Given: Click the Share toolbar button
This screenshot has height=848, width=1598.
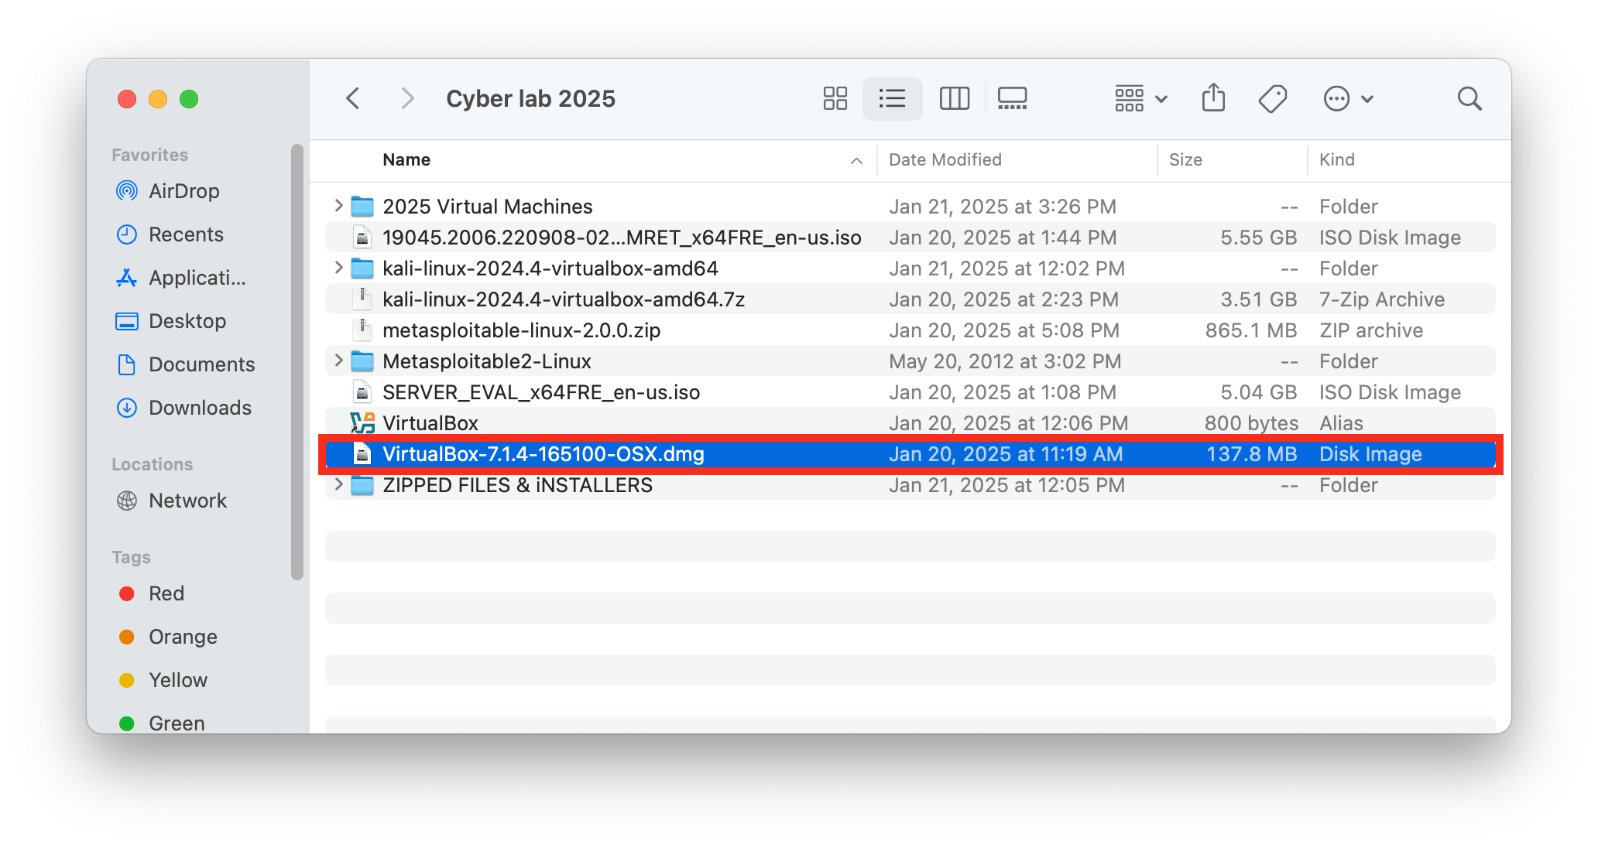Looking at the screenshot, I should (1213, 98).
